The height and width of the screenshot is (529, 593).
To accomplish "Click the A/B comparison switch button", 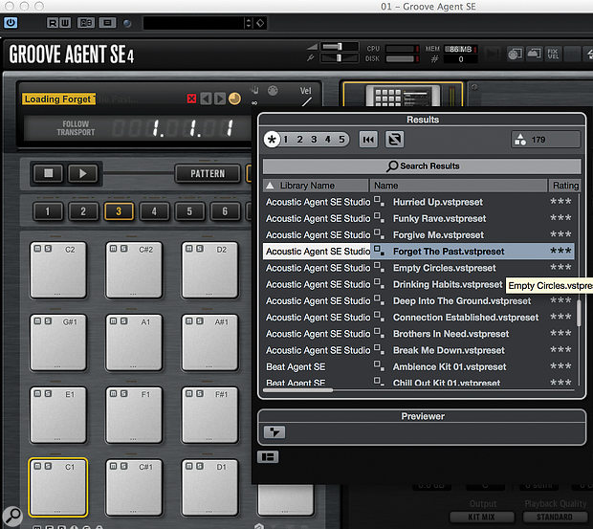I will 86,23.
